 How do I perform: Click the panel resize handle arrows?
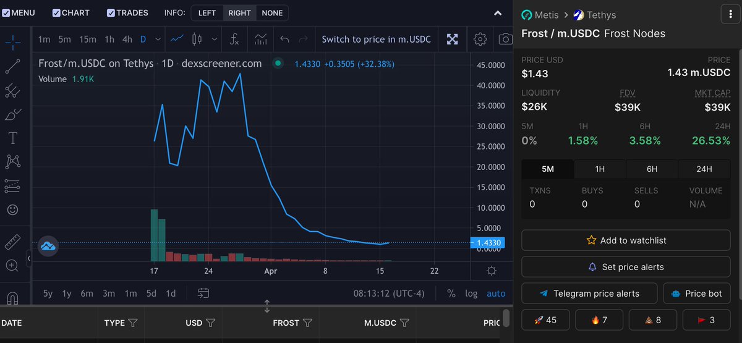[x=267, y=305]
